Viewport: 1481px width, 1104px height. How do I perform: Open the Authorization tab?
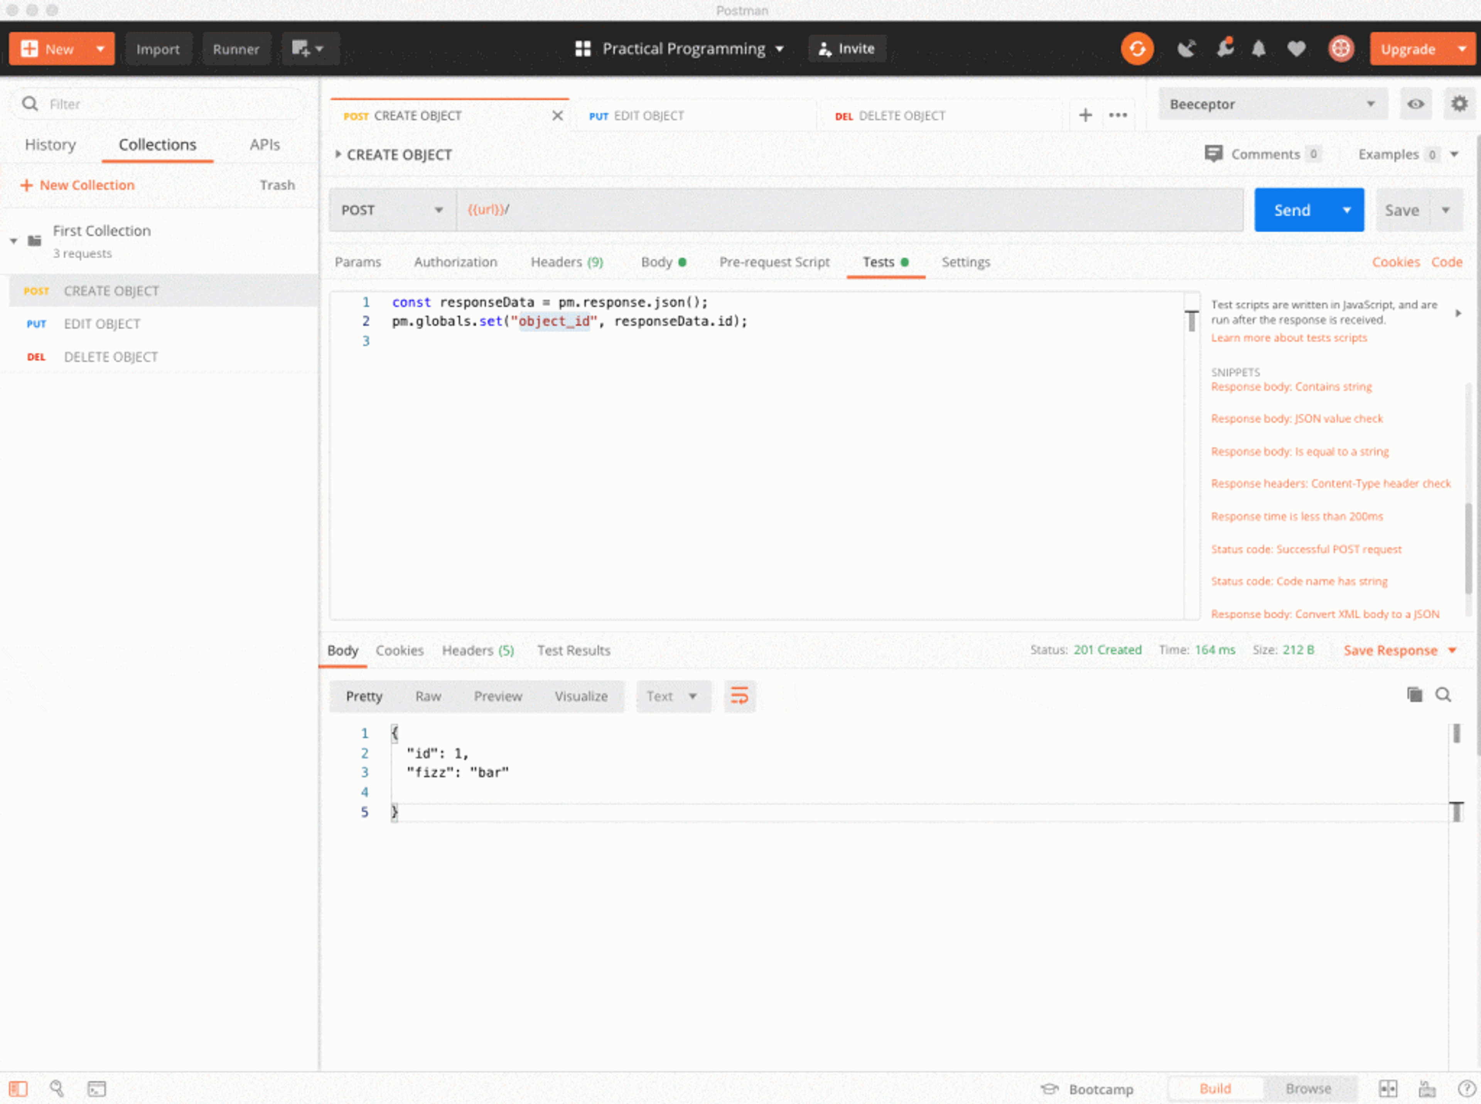click(455, 262)
